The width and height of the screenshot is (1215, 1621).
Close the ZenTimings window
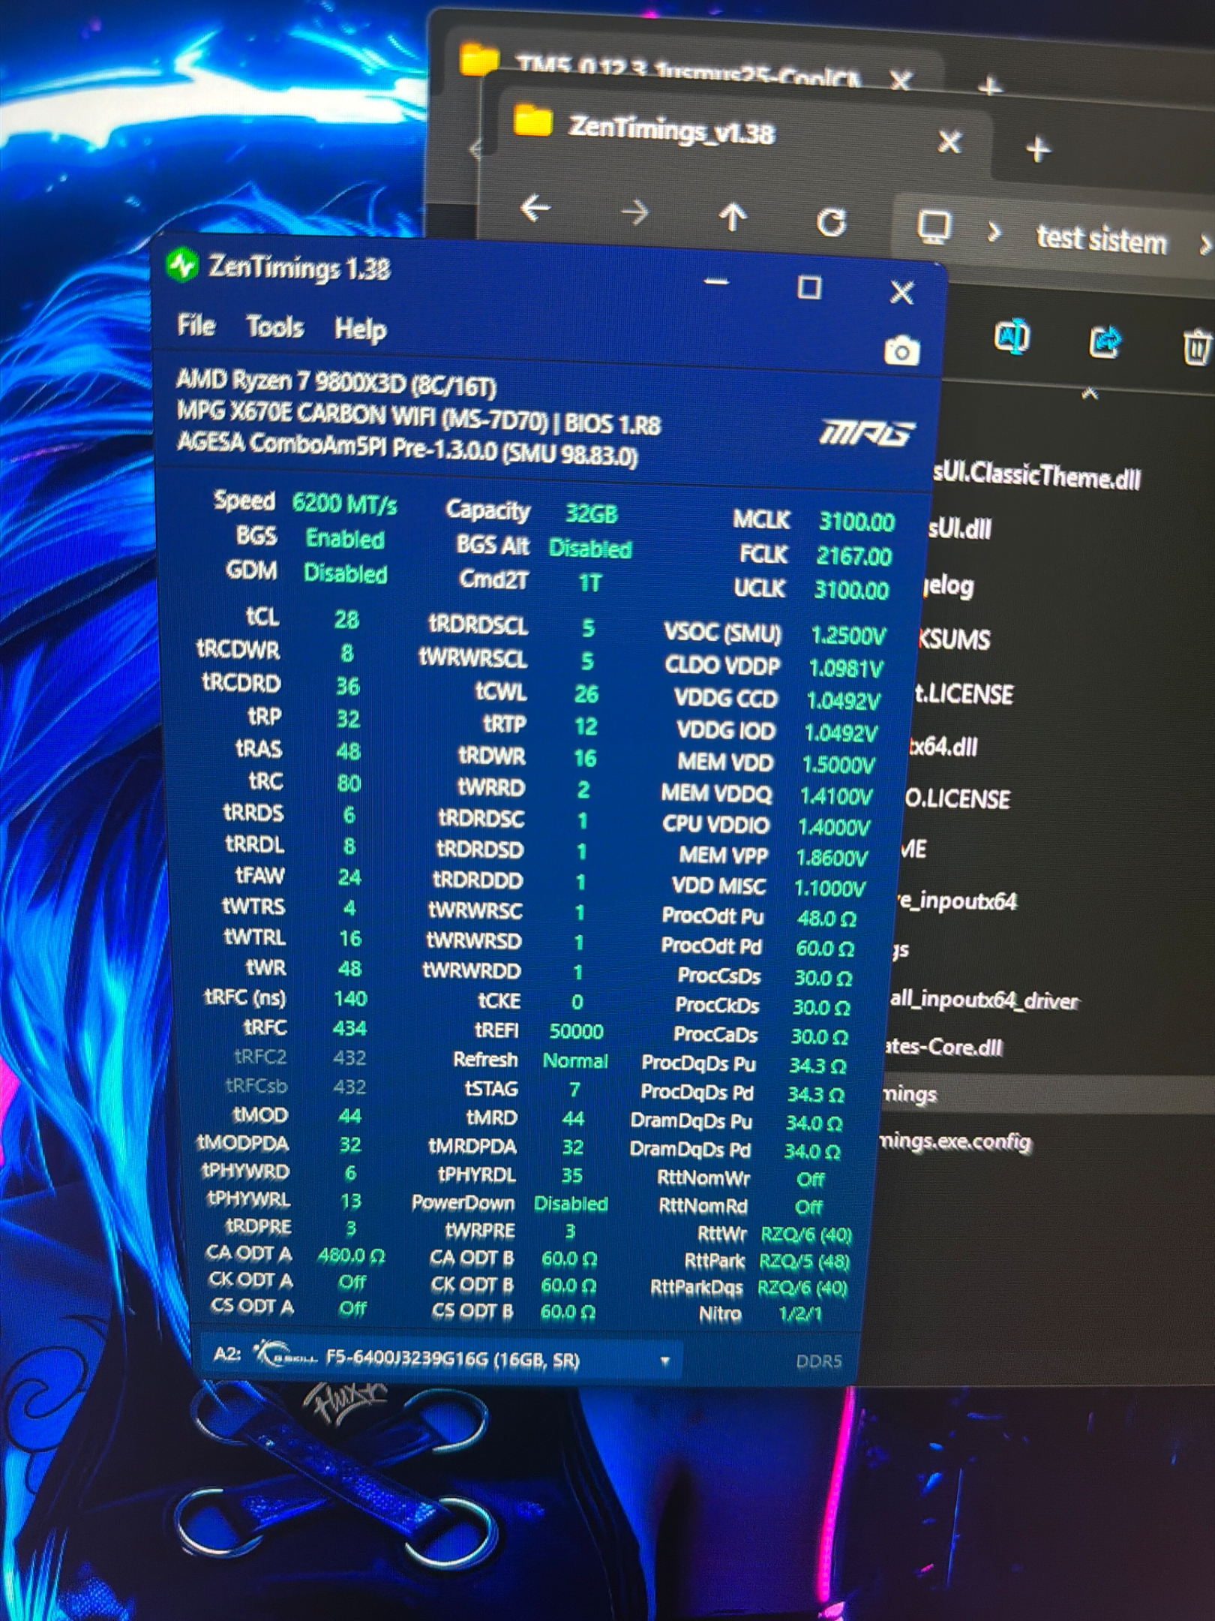[x=902, y=292]
